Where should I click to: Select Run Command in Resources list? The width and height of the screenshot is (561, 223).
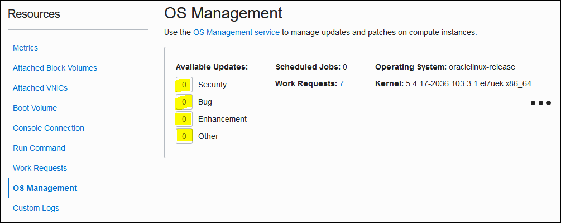point(39,148)
